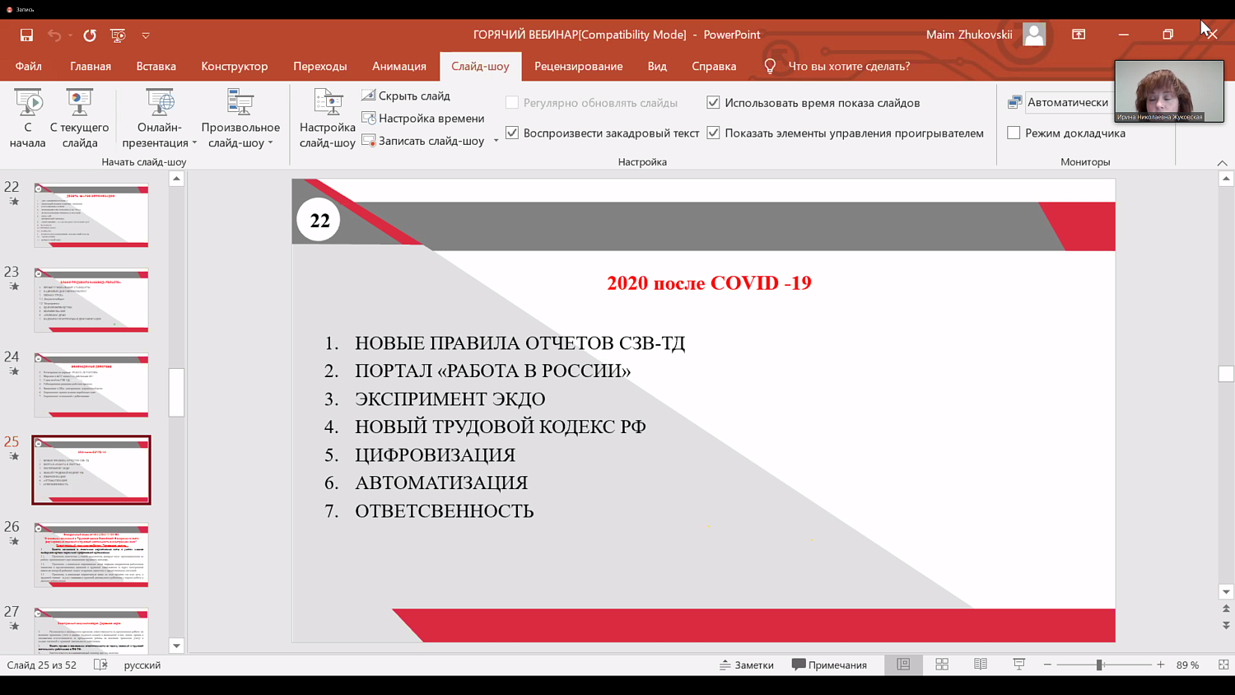
Task: Open Настройка слайд-шоу settings
Action: click(327, 119)
